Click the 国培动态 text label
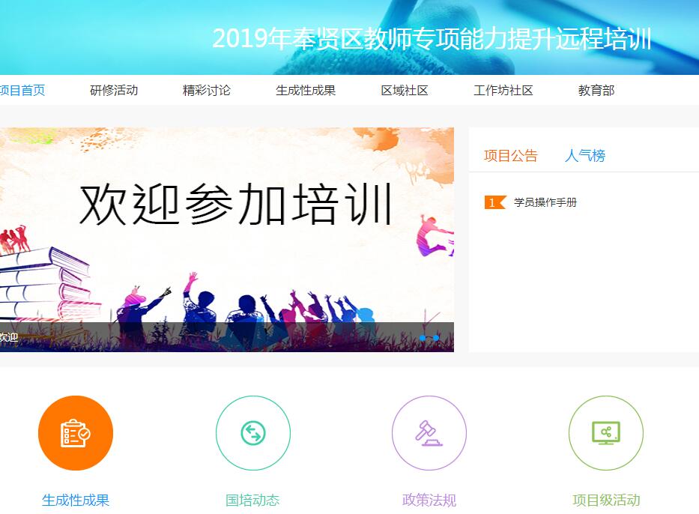This screenshot has height=514, width=699. tap(252, 501)
